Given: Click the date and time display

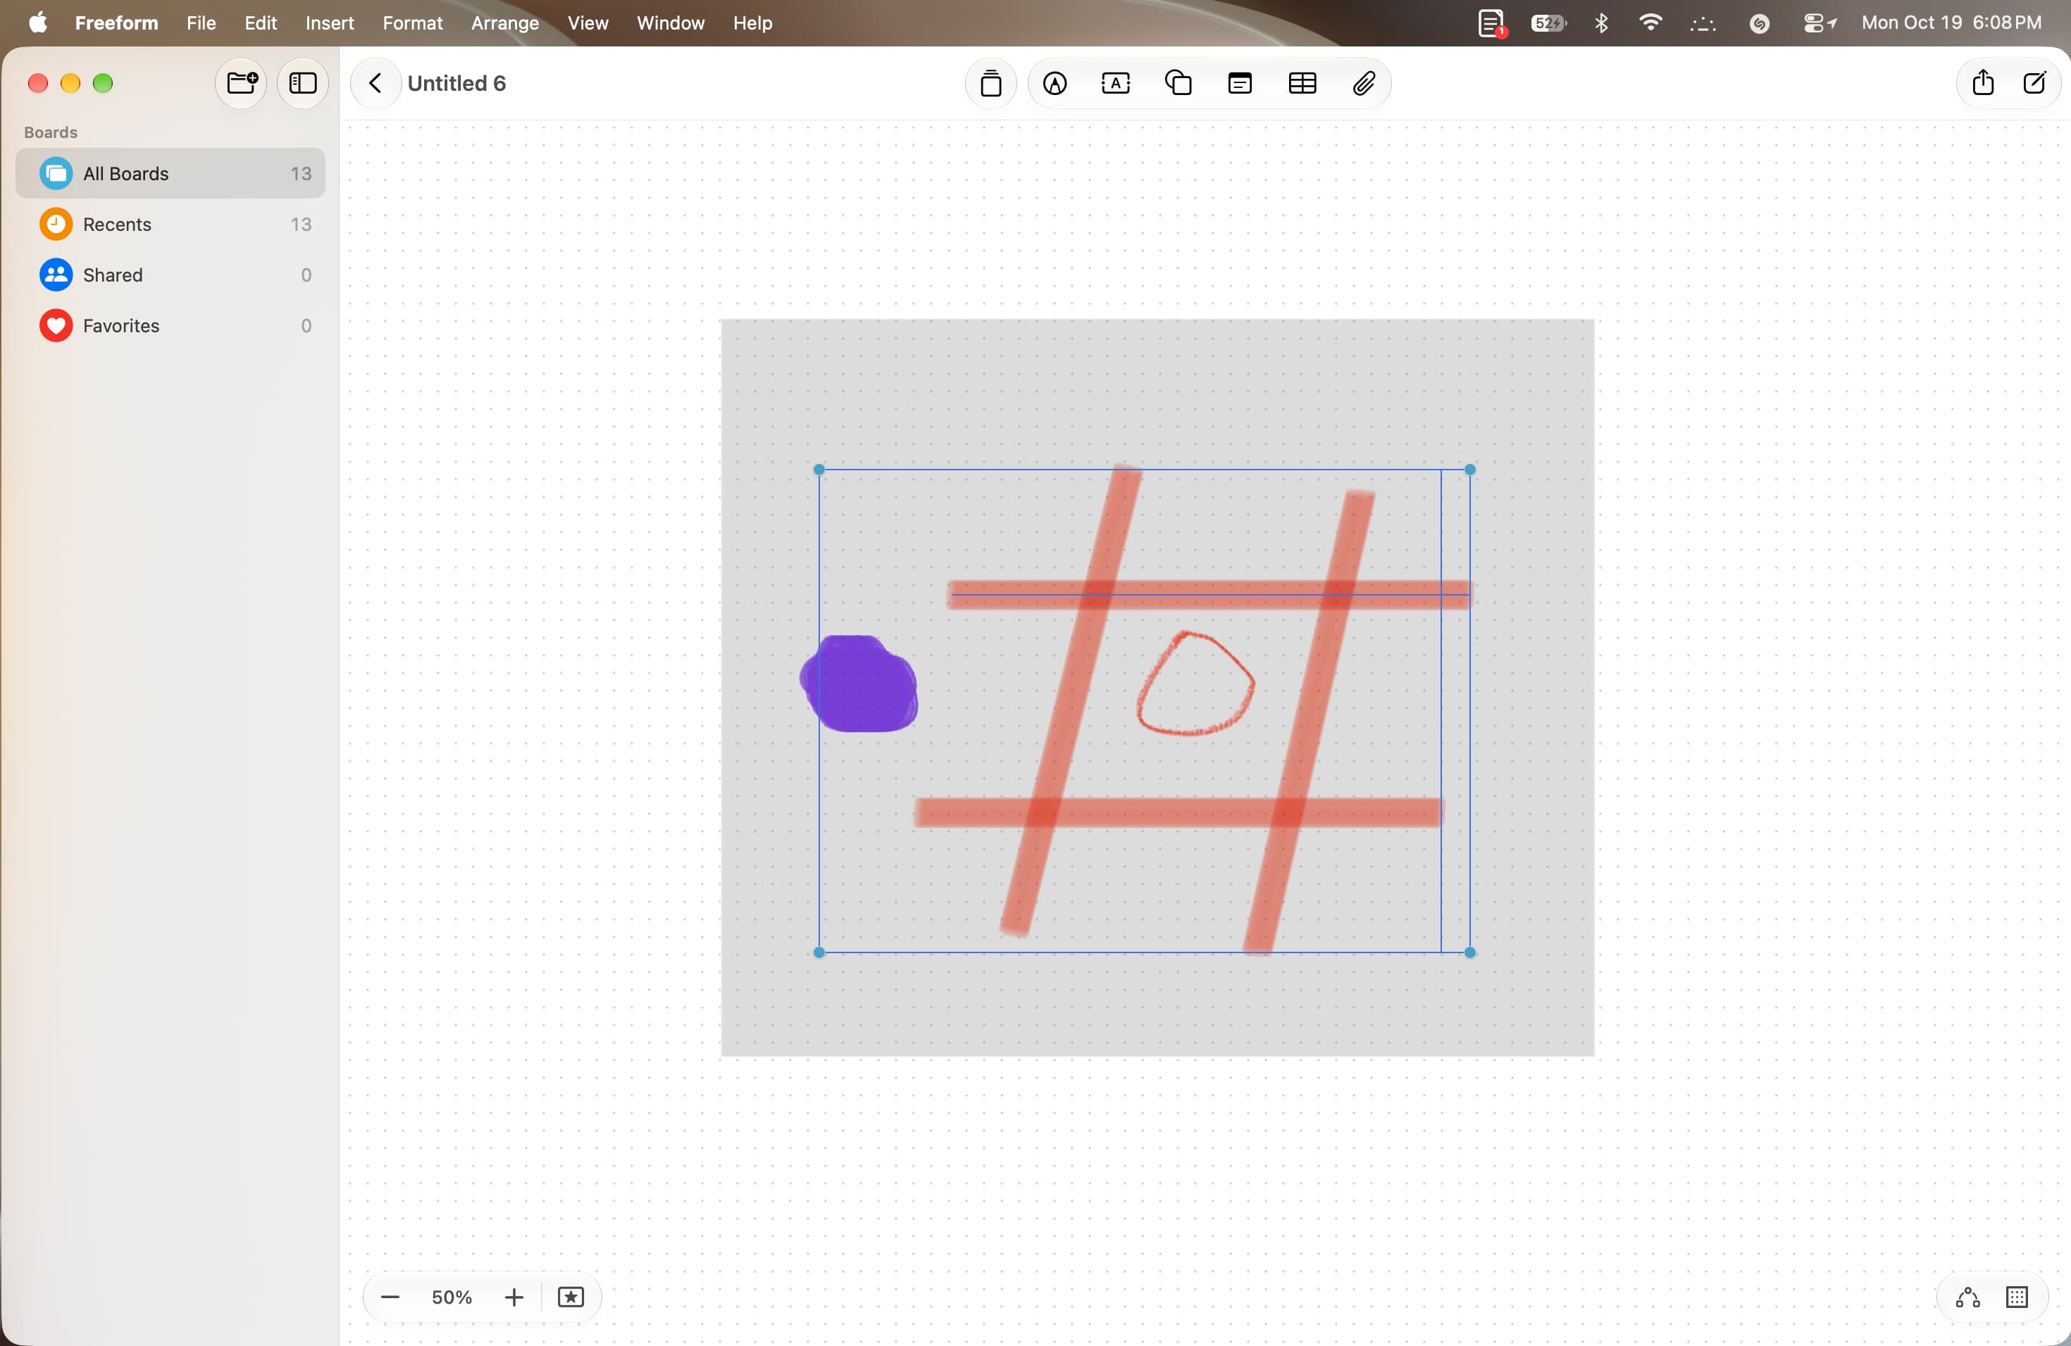Looking at the screenshot, I should [1951, 23].
